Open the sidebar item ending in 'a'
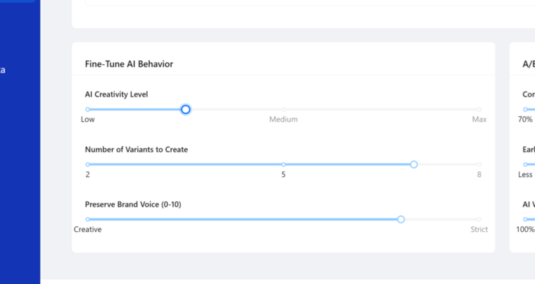Viewport: 535px width, 284px height. tap(3, 70)
